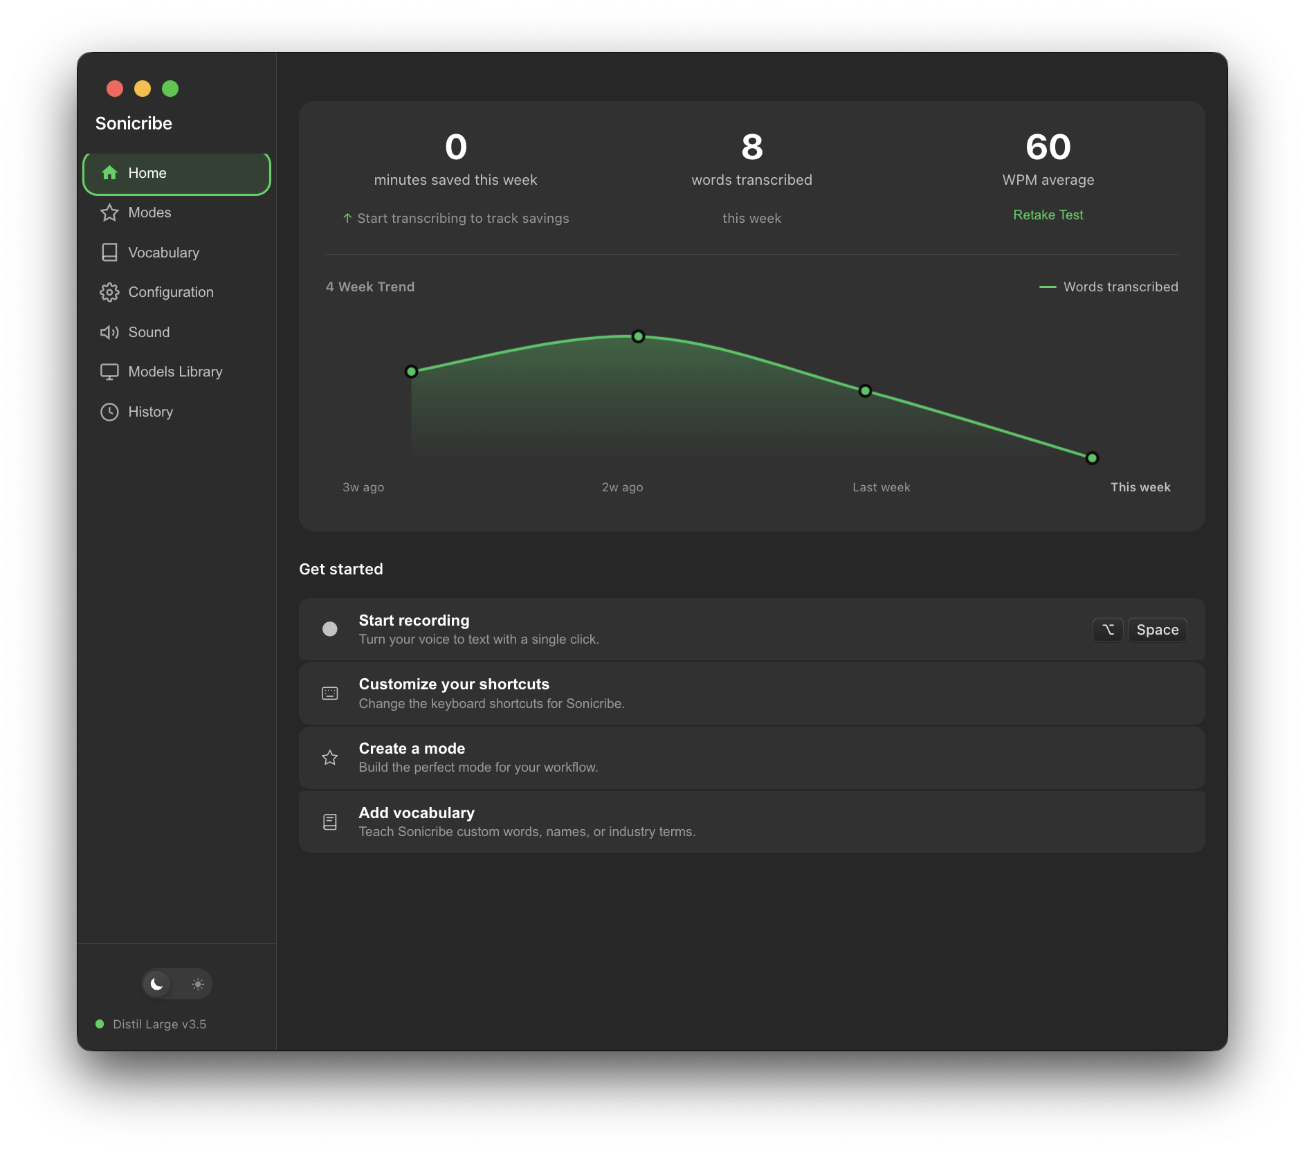Go to the Vocabulary section
This screenshot has height=1153, width=1305.
(176, 253)
